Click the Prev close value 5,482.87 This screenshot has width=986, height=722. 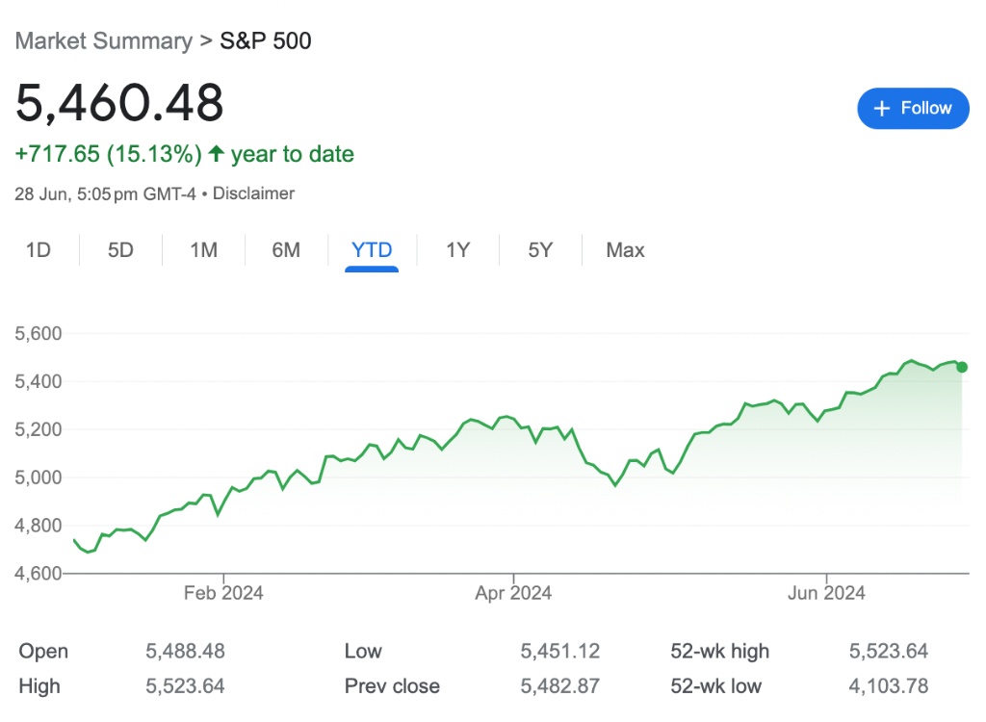coord(559,686)
